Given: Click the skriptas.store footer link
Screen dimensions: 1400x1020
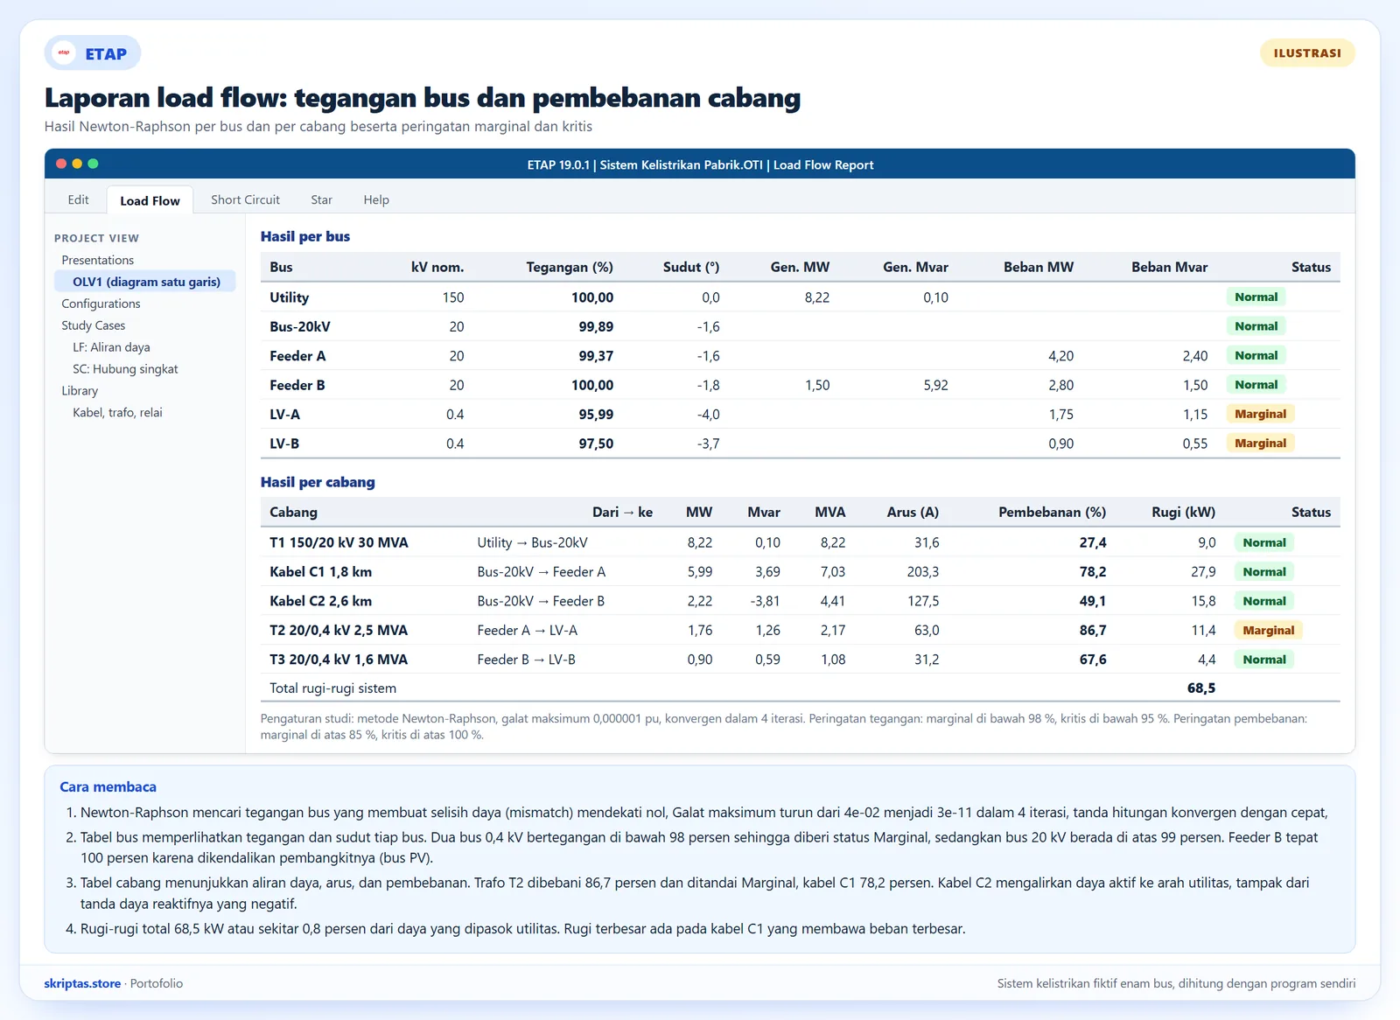Looking at the screenshot, I should click(82, 983).
